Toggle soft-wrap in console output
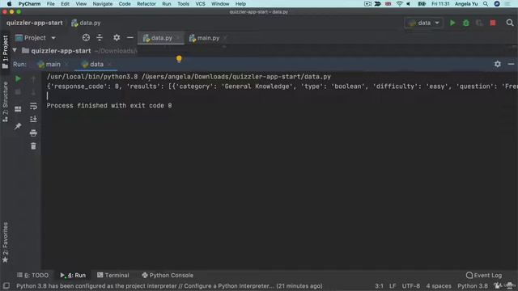The image size is (518, 291). (33, 106)
